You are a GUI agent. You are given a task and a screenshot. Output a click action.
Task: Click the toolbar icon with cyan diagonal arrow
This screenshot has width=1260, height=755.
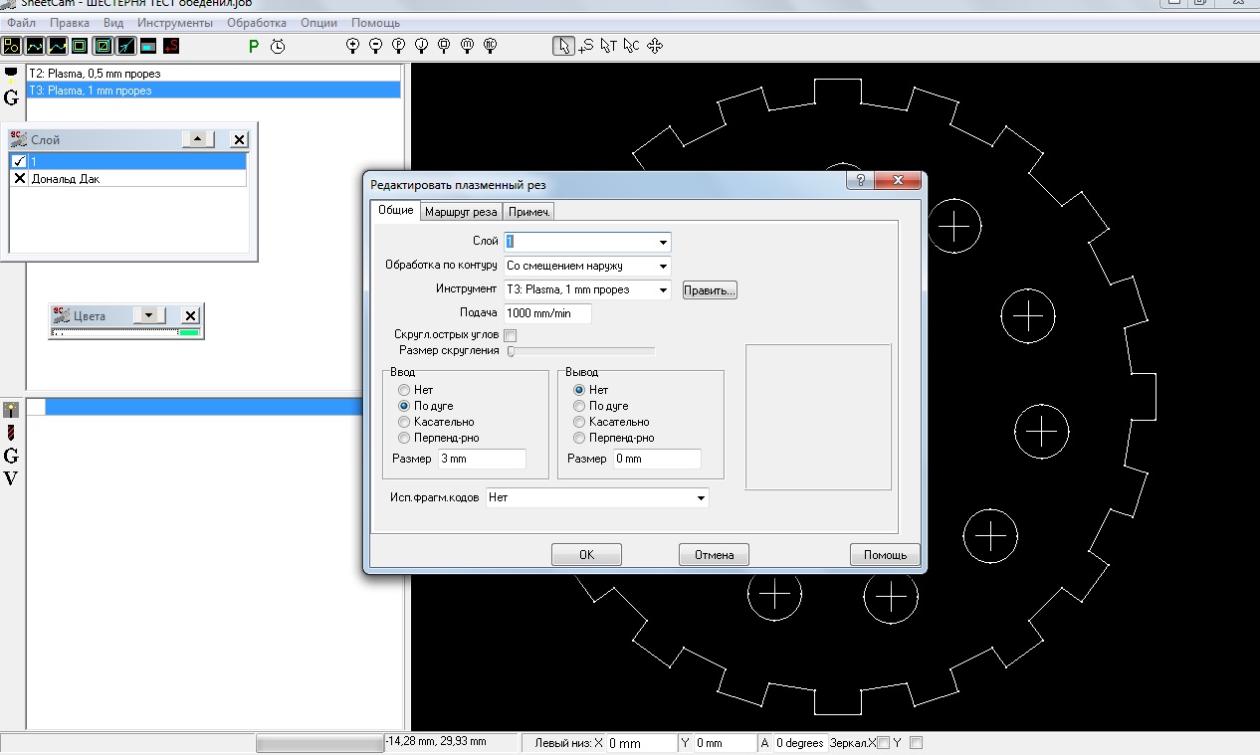click(125, 46)
